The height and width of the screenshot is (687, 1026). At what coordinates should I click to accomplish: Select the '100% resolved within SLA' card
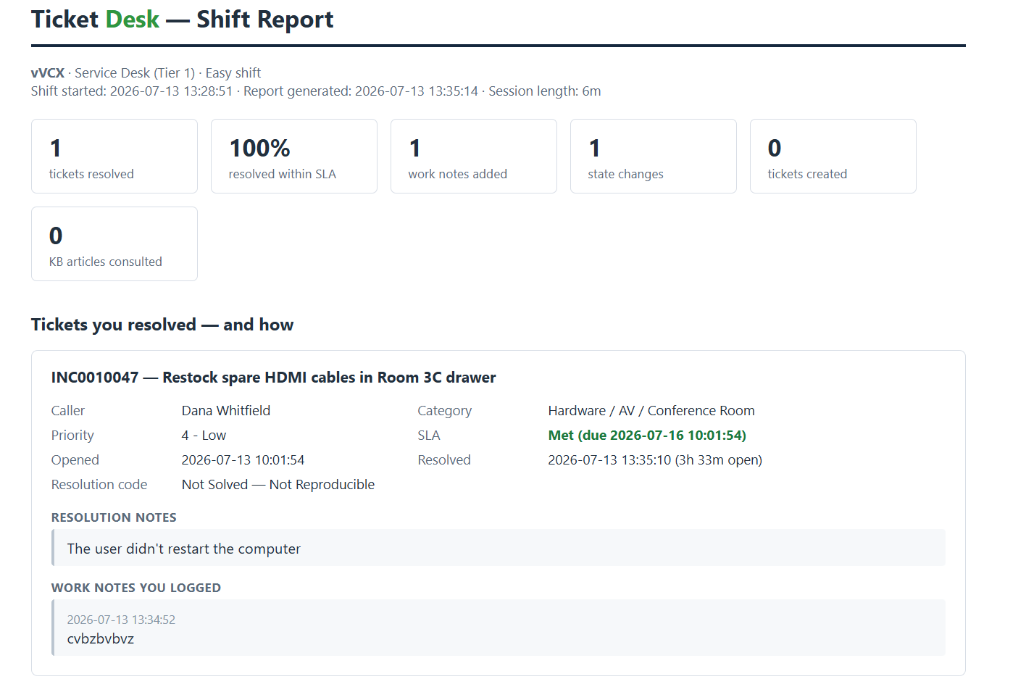click(x=294, y=157)
